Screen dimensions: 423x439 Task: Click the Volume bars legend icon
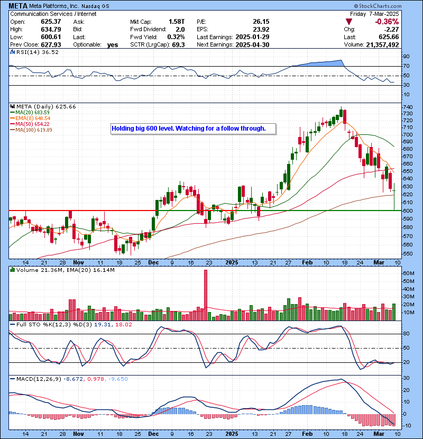tap(12, 270)
